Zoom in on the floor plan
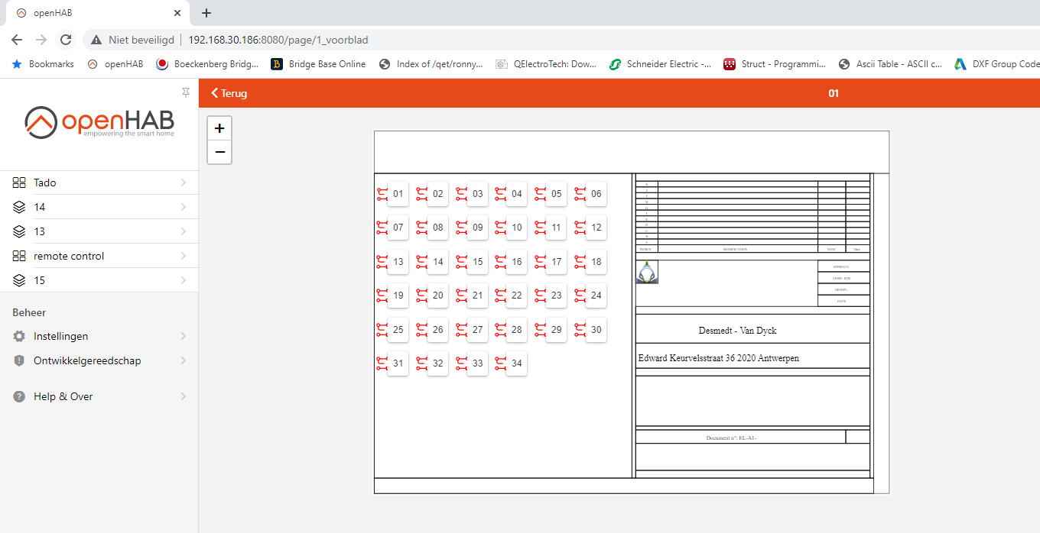Screen dimensions: 1040x533 pos(219,128)
